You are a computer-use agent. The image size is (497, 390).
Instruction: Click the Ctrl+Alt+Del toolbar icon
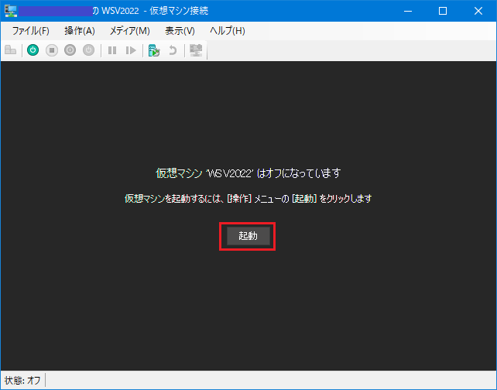pos(11,50)
